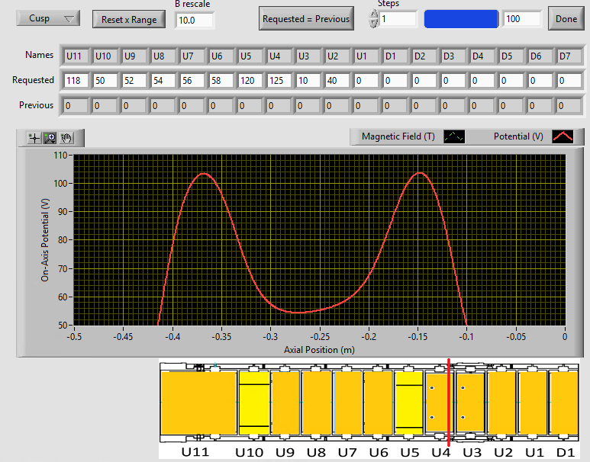Click the Done button
The height and width of the screenshot is (462, 590).
click(566, 19)
